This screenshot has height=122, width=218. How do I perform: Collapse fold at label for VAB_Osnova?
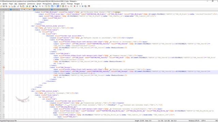pyautogui.click(x=4, y=40)
